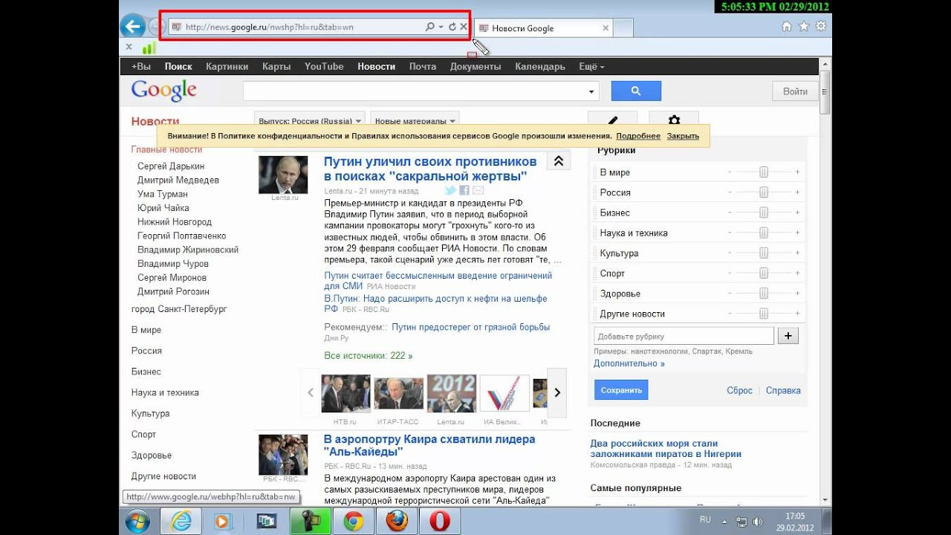Click the Войти sign-in button

[795, 91]
